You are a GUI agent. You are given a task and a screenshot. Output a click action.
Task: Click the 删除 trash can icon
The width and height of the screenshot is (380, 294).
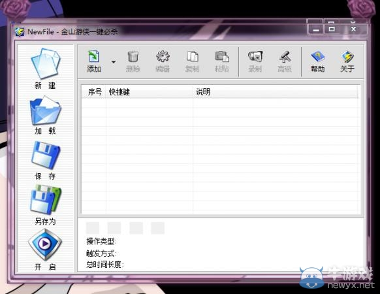click(x=133, y=57)
